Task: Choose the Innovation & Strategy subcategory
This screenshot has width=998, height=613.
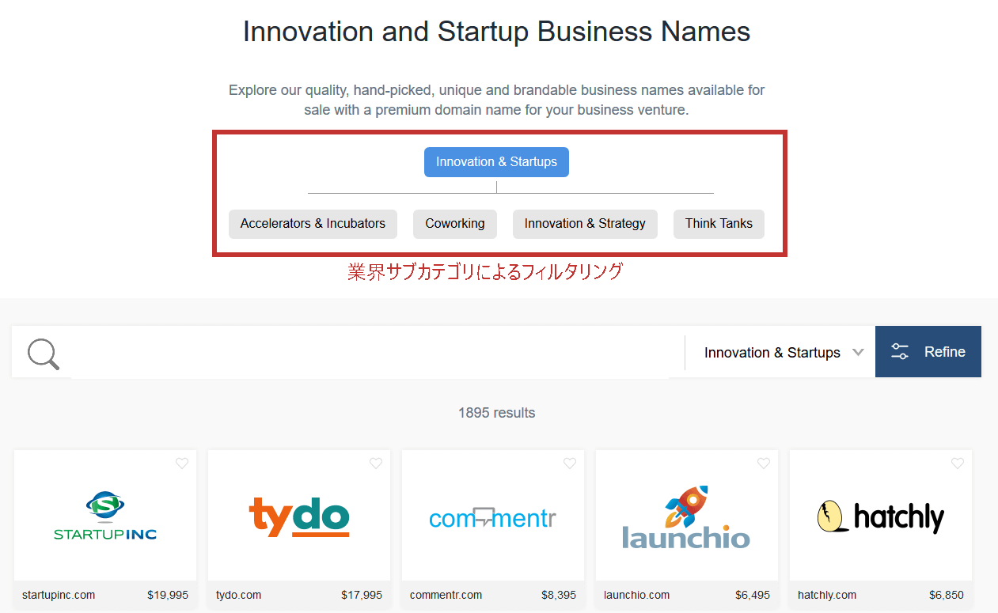Action: [585, 224]
